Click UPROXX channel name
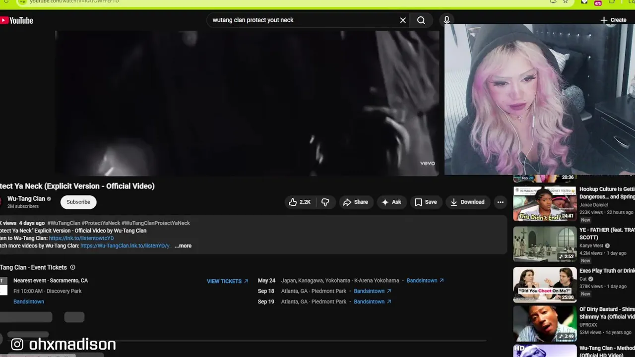 (x=589, y=325)
